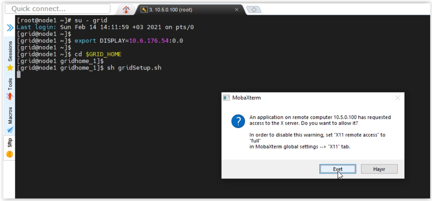Image resolution: width=432 pixels, height=201 pixels.
Task: Open the Tools sidebar tab
Action: [x=10, y=88]
